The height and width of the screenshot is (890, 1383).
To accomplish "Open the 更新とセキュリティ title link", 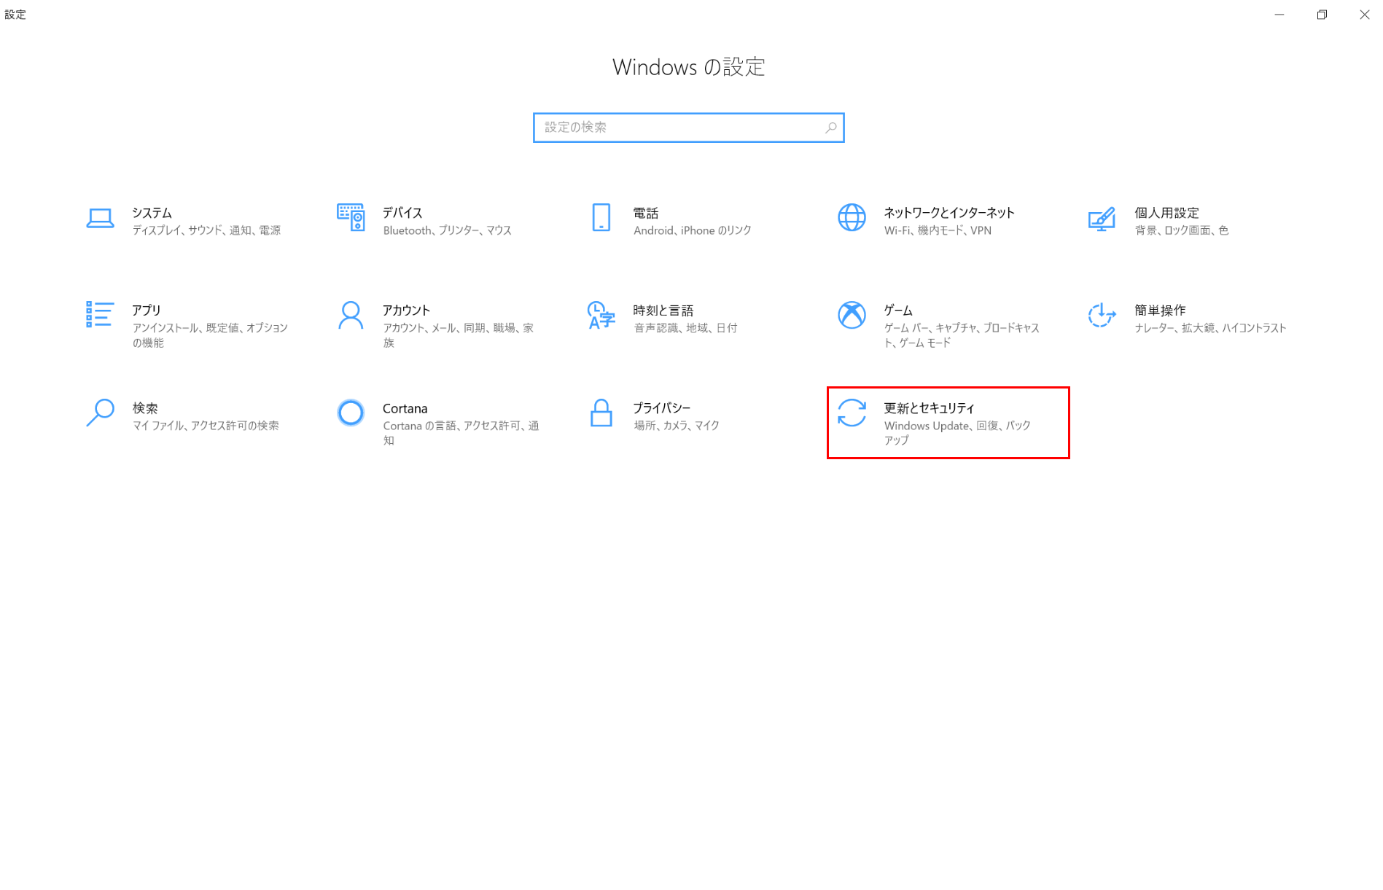I will [929, 408].
